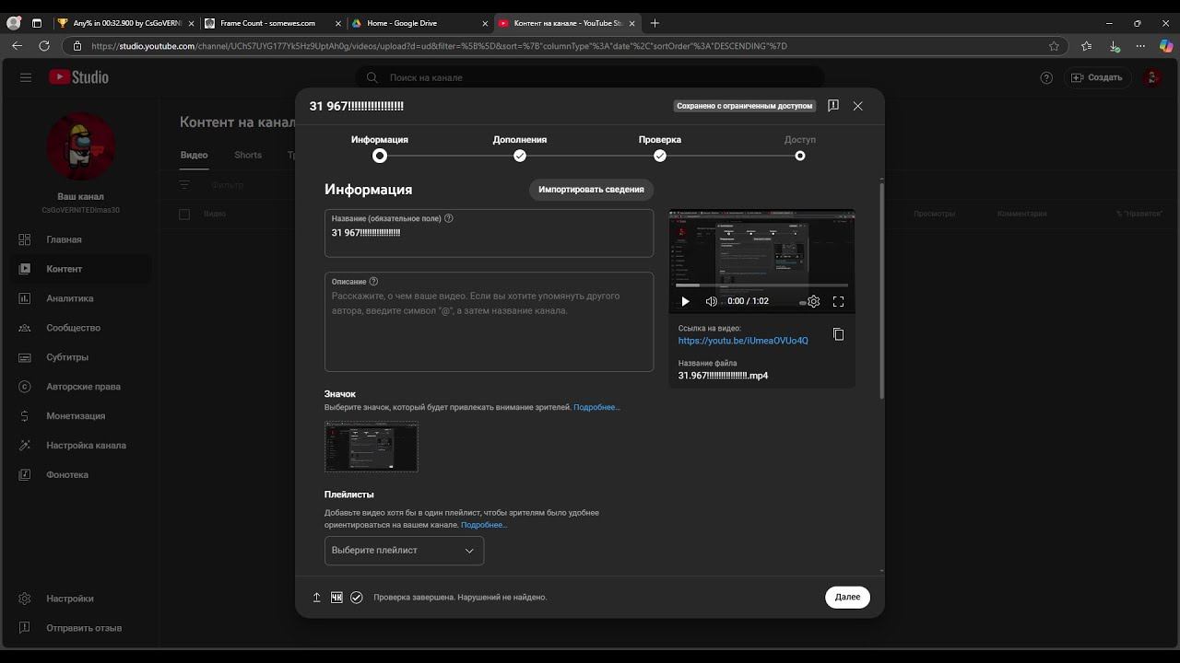This screenshot has height=663, width=1180.
Task: Reload the page with the refresh icon
Action: 44,46
